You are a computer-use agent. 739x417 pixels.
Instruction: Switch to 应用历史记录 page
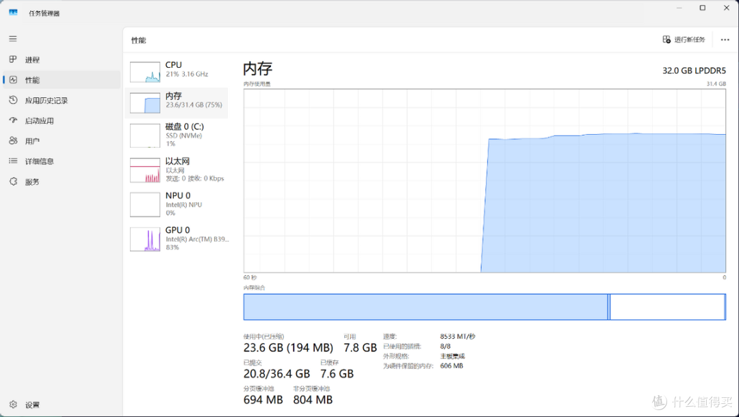62,100
